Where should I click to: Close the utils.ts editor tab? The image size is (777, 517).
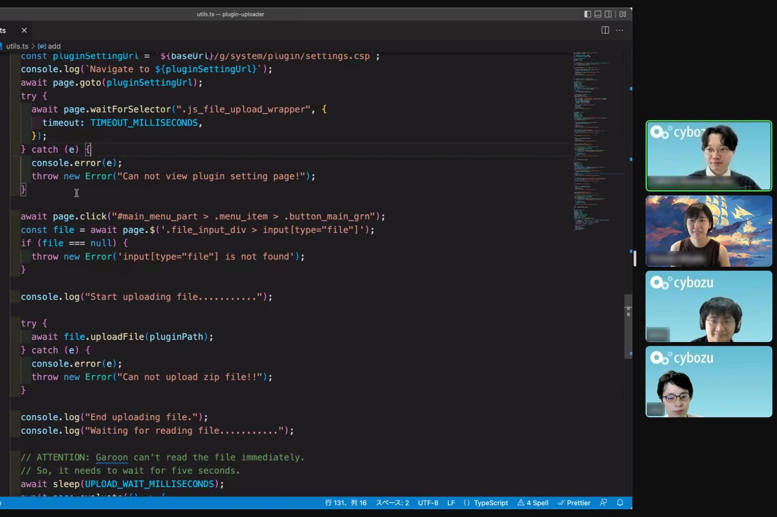(24, 30)
